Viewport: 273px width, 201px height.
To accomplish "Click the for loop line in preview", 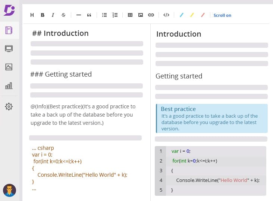I will click(x=195, y=161).
